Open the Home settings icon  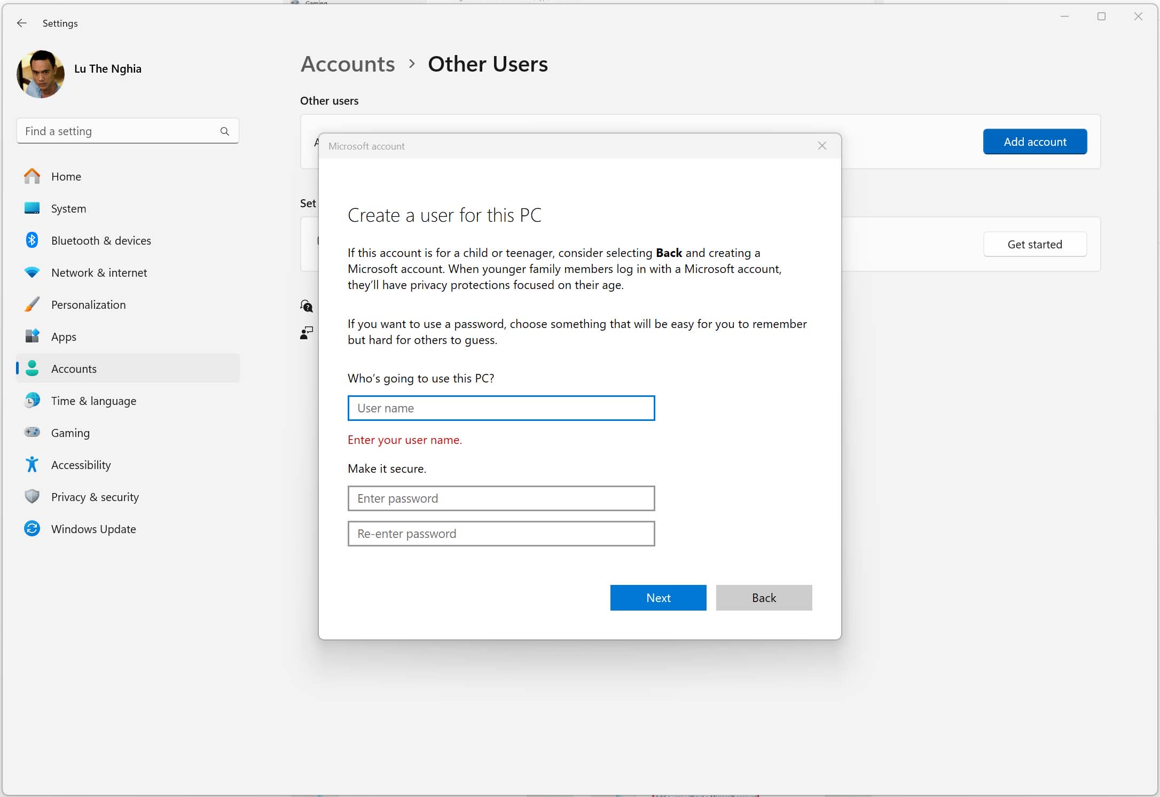click(x=32, y=176)
